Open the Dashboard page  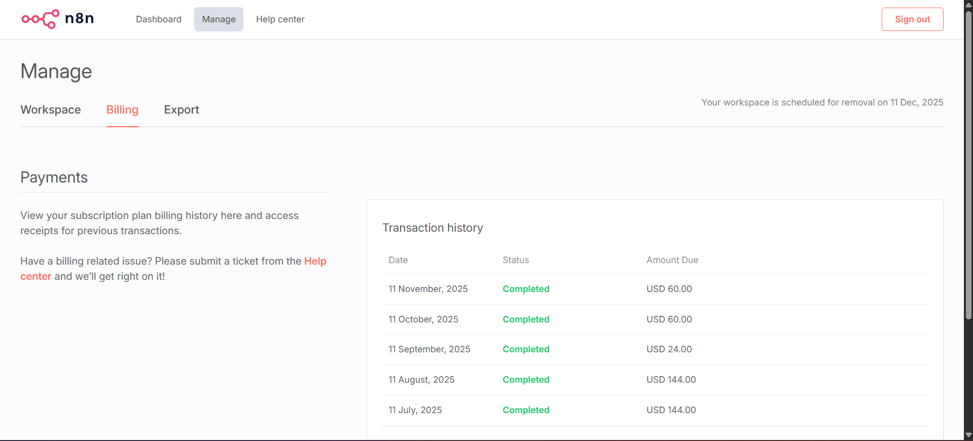point(159,19)
